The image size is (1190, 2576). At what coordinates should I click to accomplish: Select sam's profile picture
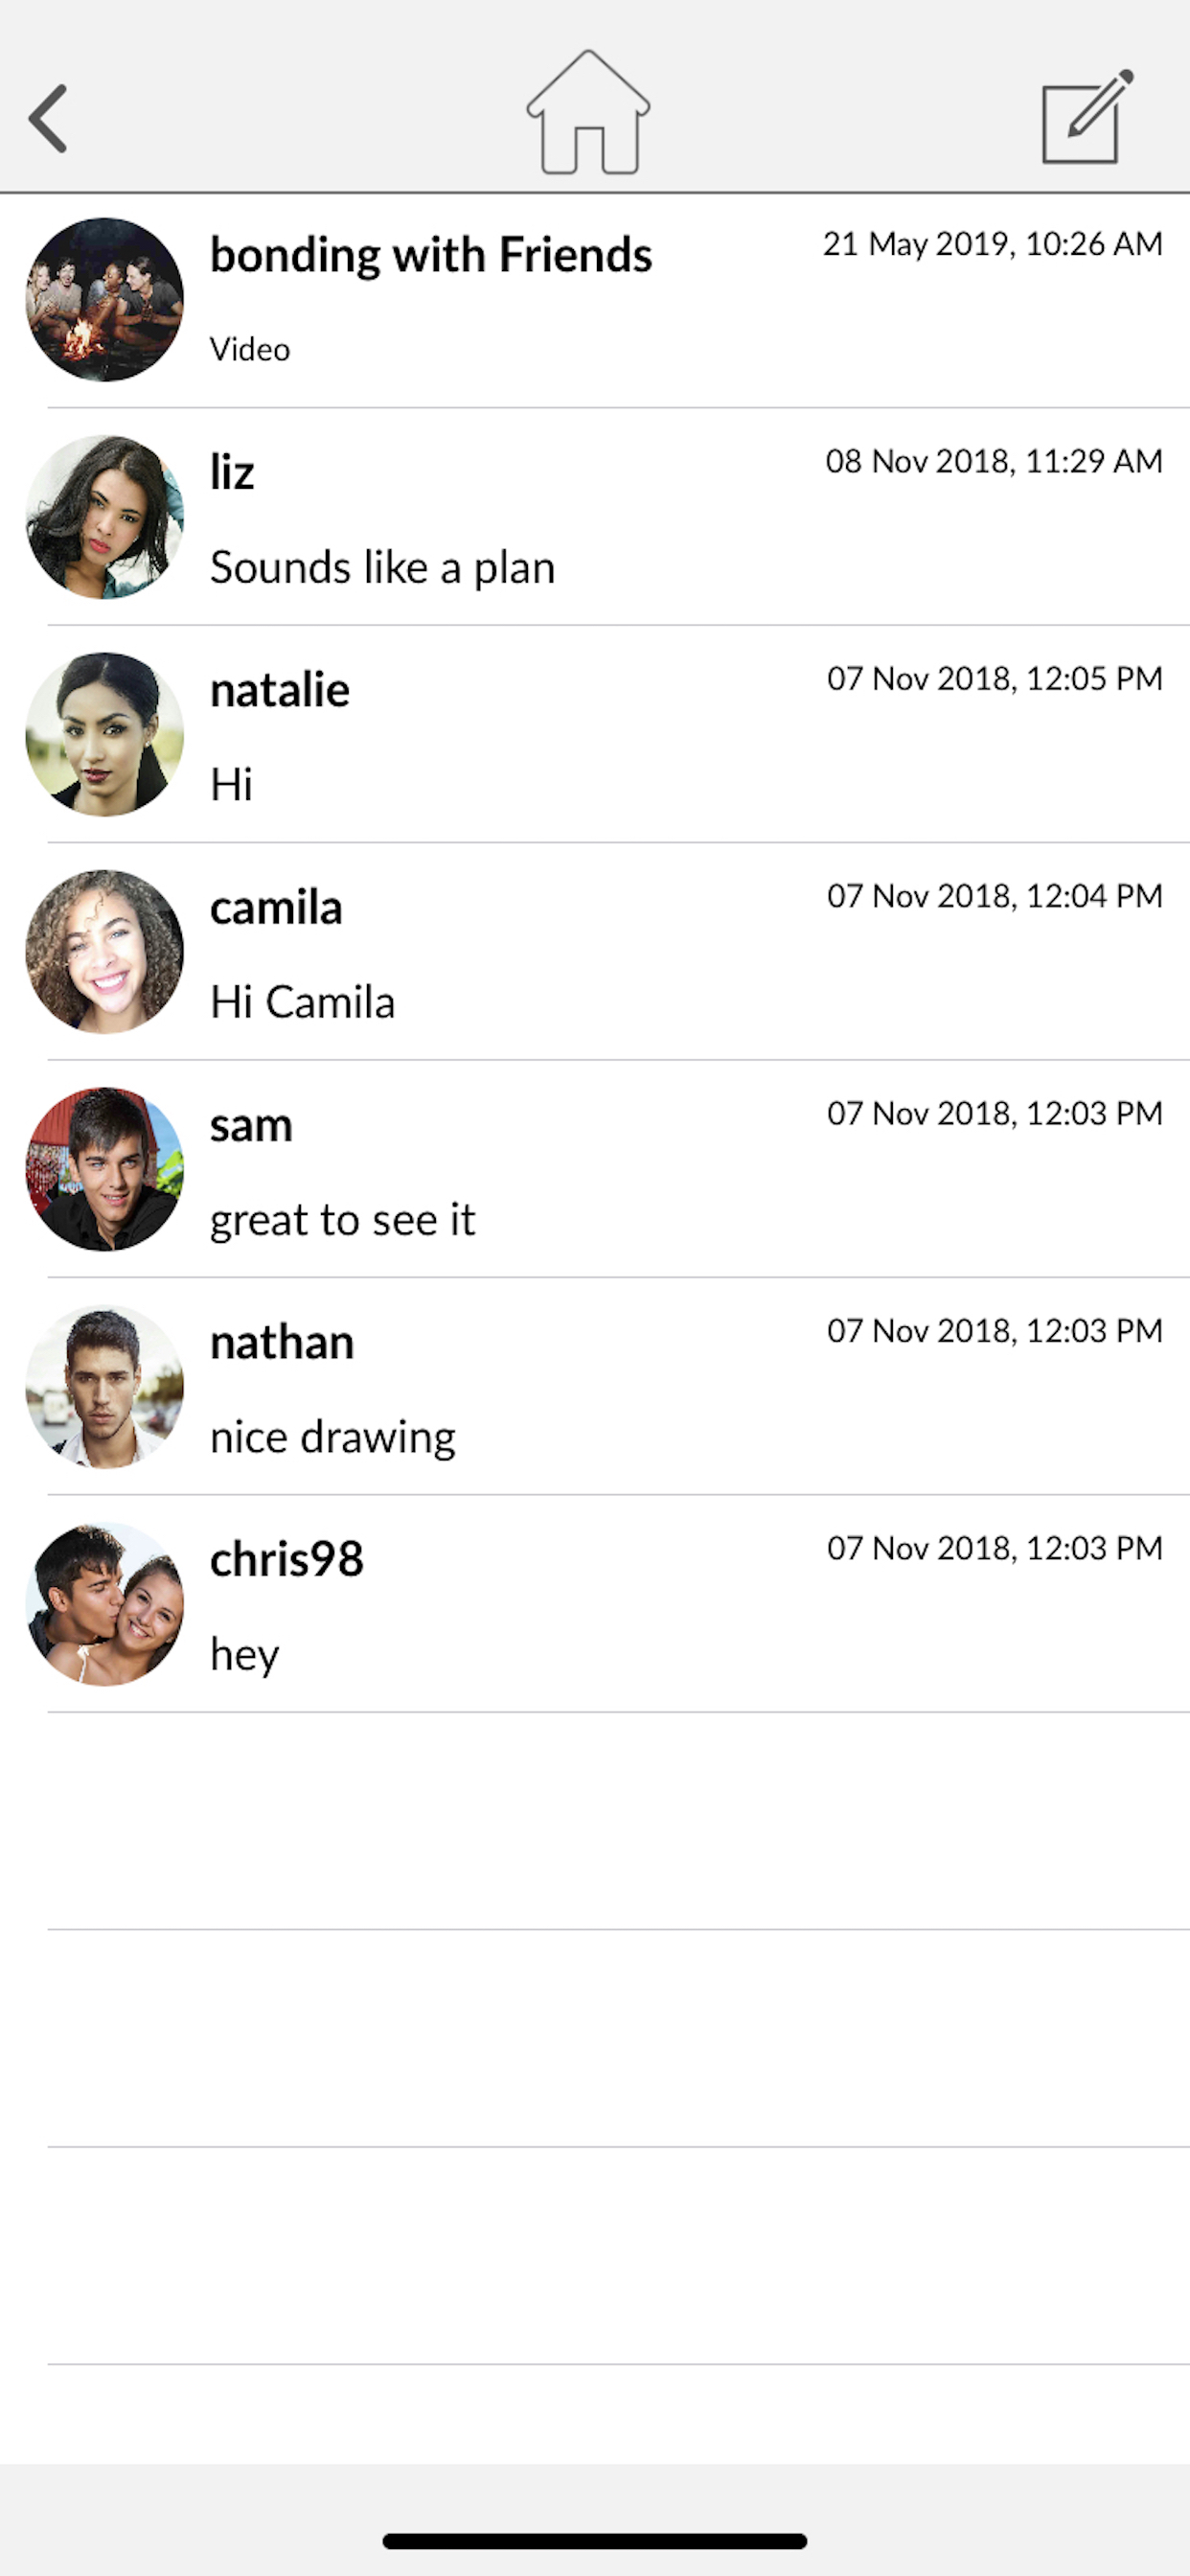click(105, 1169)
